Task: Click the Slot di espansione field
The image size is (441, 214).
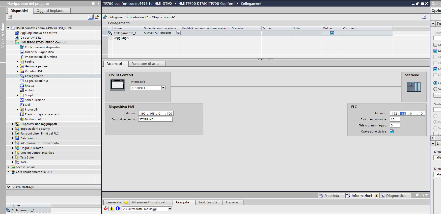Action: click(395, 119)
